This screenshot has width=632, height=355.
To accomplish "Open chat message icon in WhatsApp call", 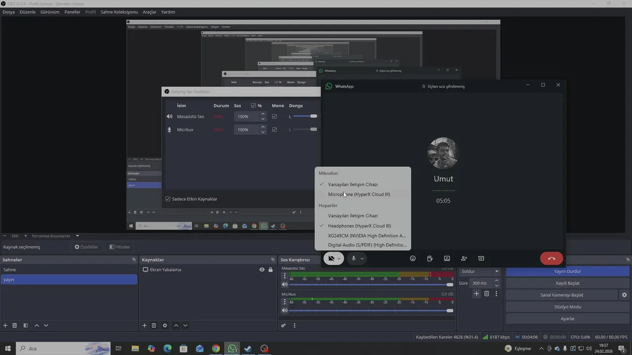I will [x=481, y=258].
